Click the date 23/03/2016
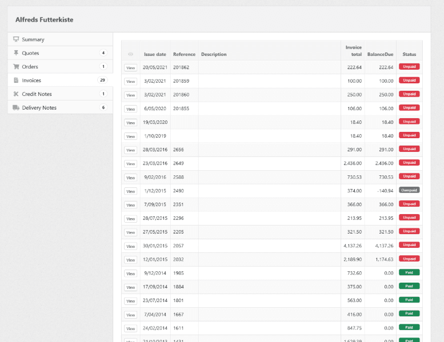The image size is (444, 342). click(x=155, y=163)
